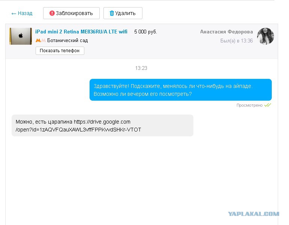The height and width of the screenshot is (225, 289).
Task: Open the iPad listing thumbnail image
Action: tap(21, 36)
